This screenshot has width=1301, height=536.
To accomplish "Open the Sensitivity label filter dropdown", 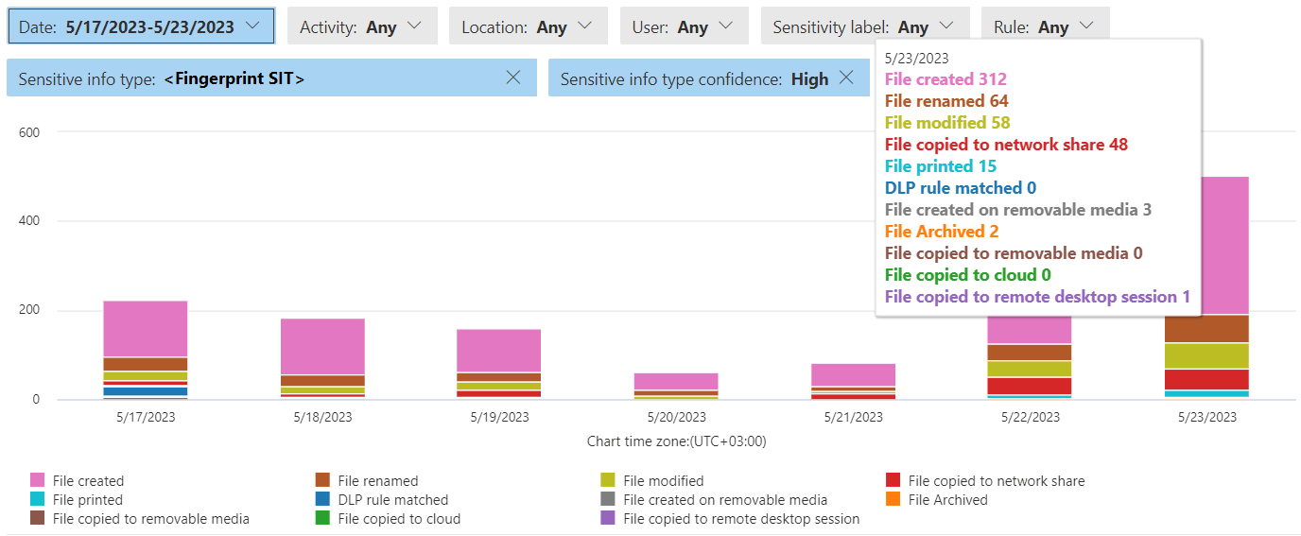I will coord(864,26).
